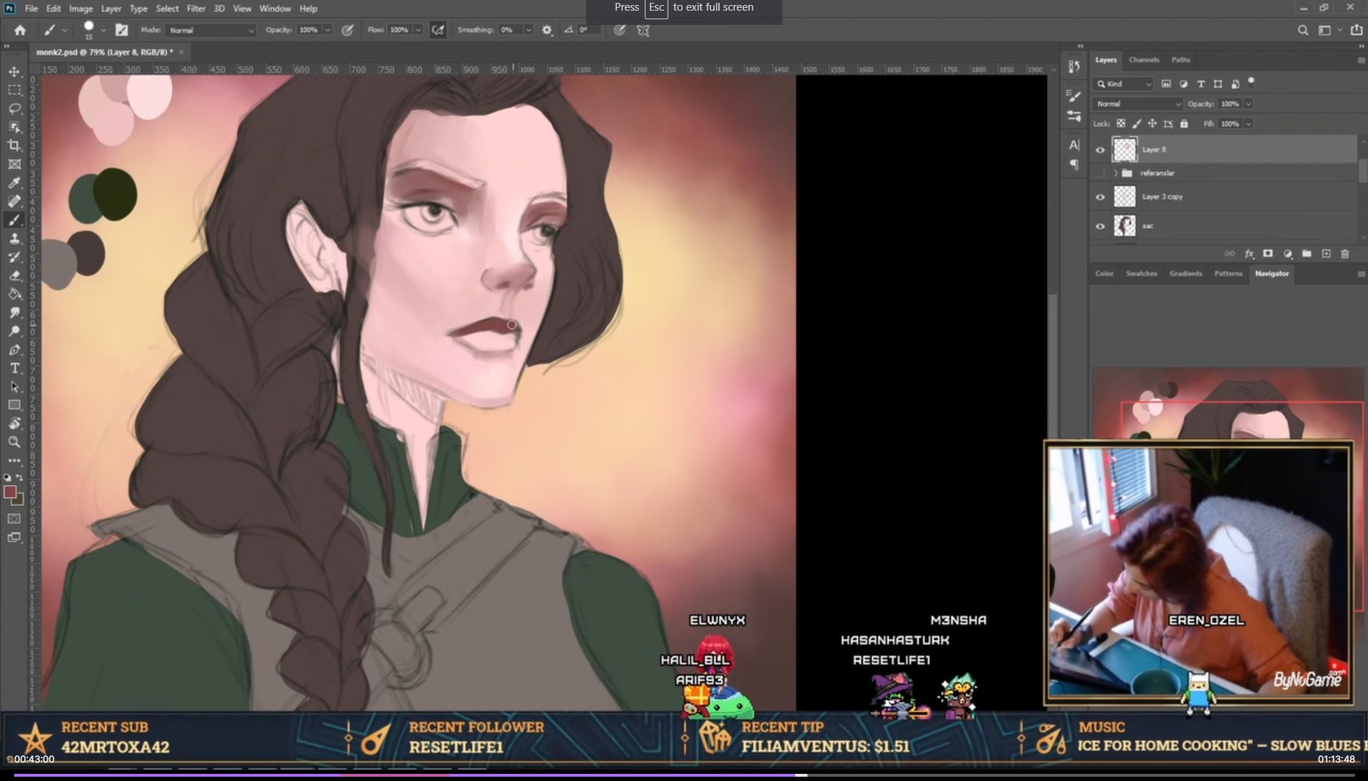Open layer Opacity dropdown arrow
This screenshot has height=781, width=1368.
pyautogui.click(x=1248, y=104)
